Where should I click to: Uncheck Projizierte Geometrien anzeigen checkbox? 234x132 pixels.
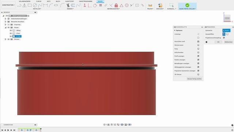(x=198, y=71)
